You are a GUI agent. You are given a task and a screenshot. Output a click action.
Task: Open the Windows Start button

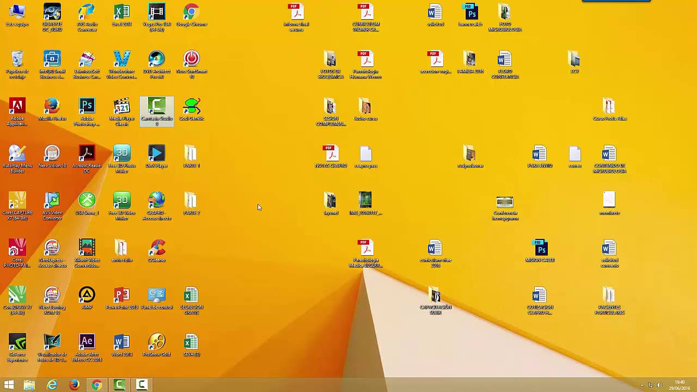[9, 385]
